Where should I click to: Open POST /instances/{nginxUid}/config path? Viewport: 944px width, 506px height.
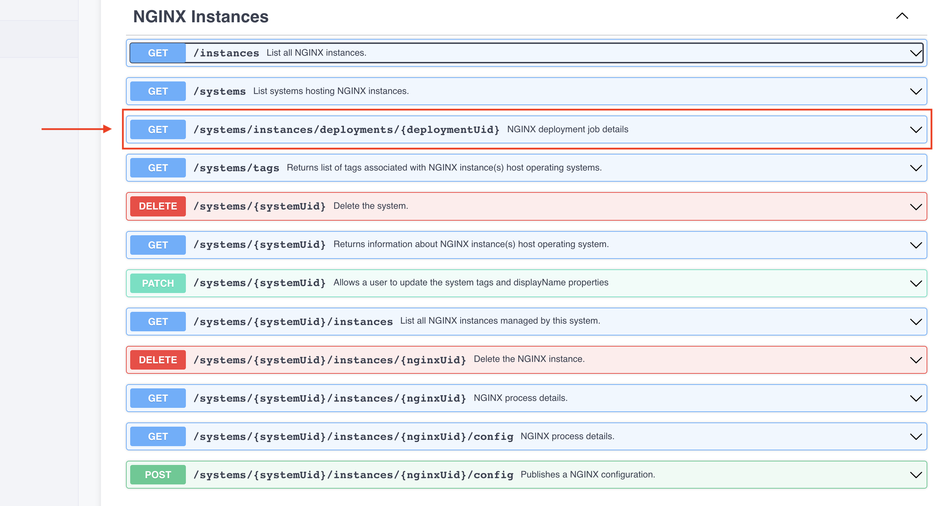point(353,474)
